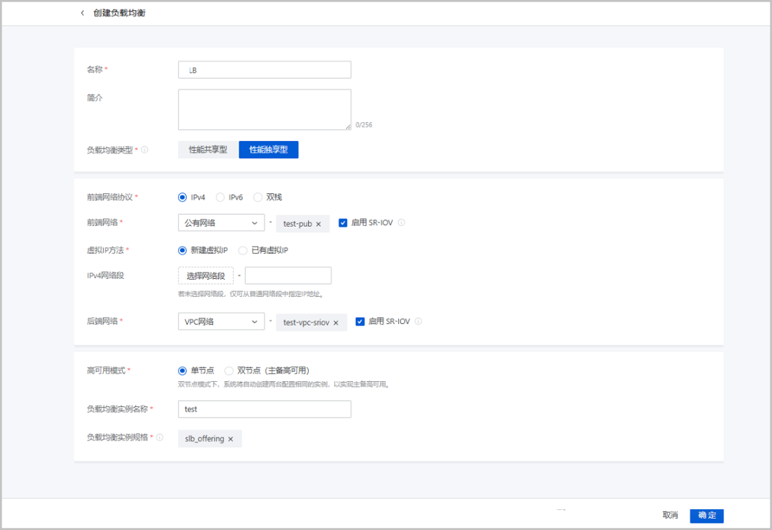Click the 确定 button
The image size is (772, 530).
click(706, 515)
